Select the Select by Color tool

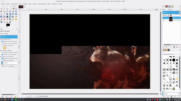tap(13, 9)
